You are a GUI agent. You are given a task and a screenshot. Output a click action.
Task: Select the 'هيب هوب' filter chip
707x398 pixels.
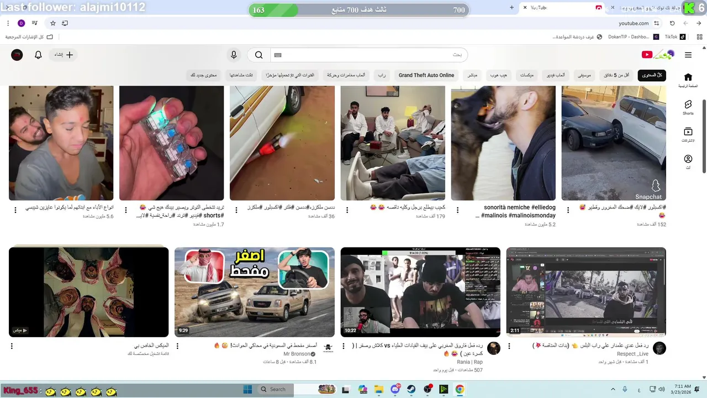(x=499, y=75)
